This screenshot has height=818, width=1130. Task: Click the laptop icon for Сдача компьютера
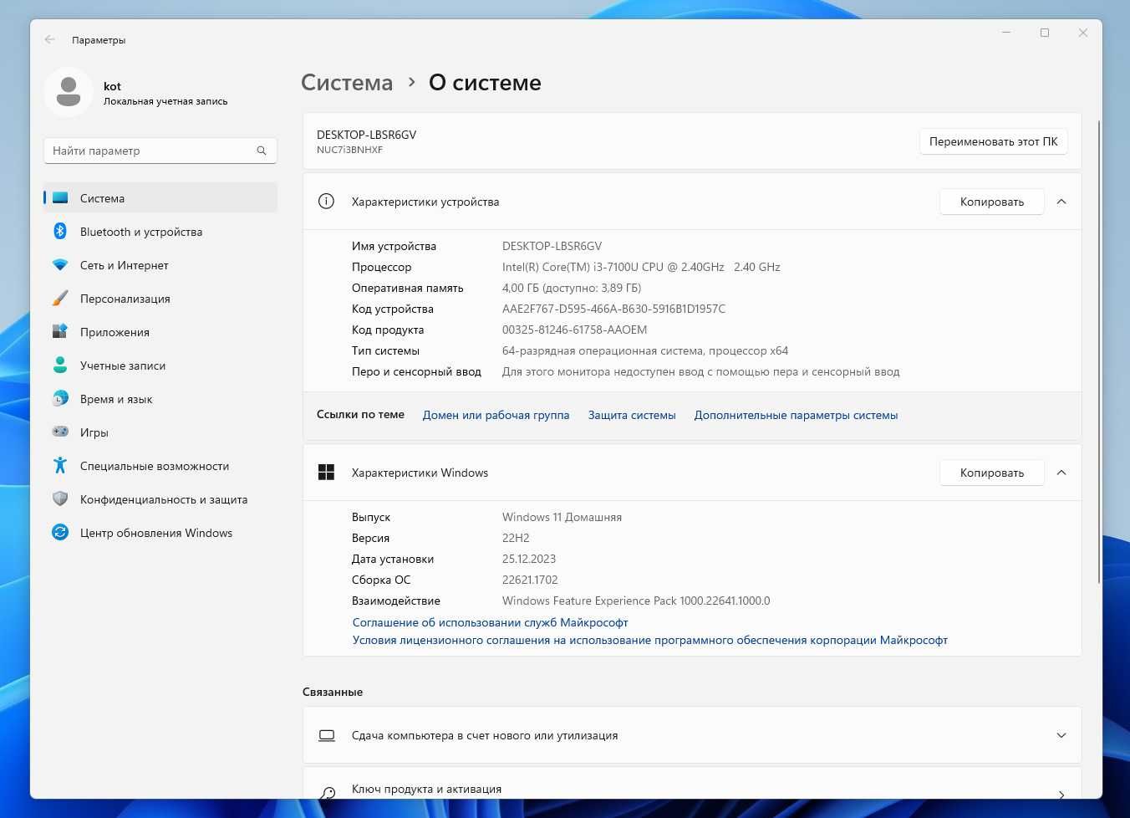pos(327,735)
